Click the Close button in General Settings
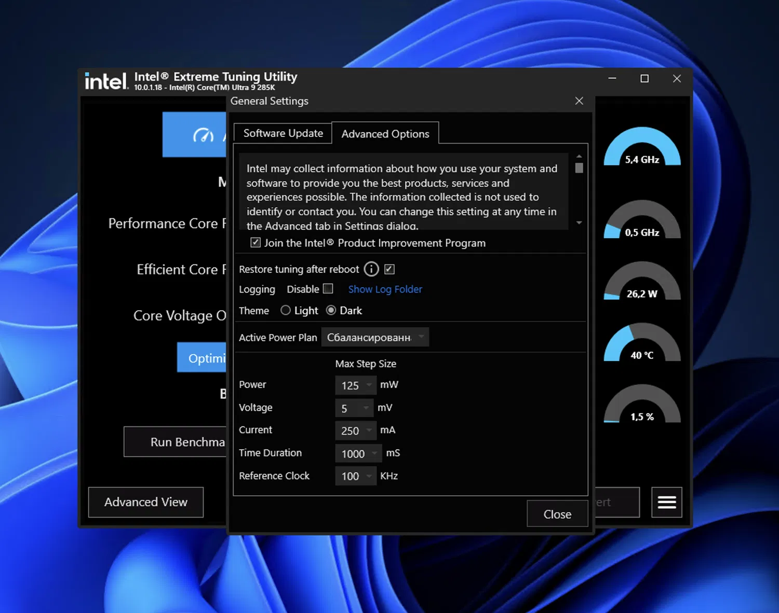 click(557, 514)
